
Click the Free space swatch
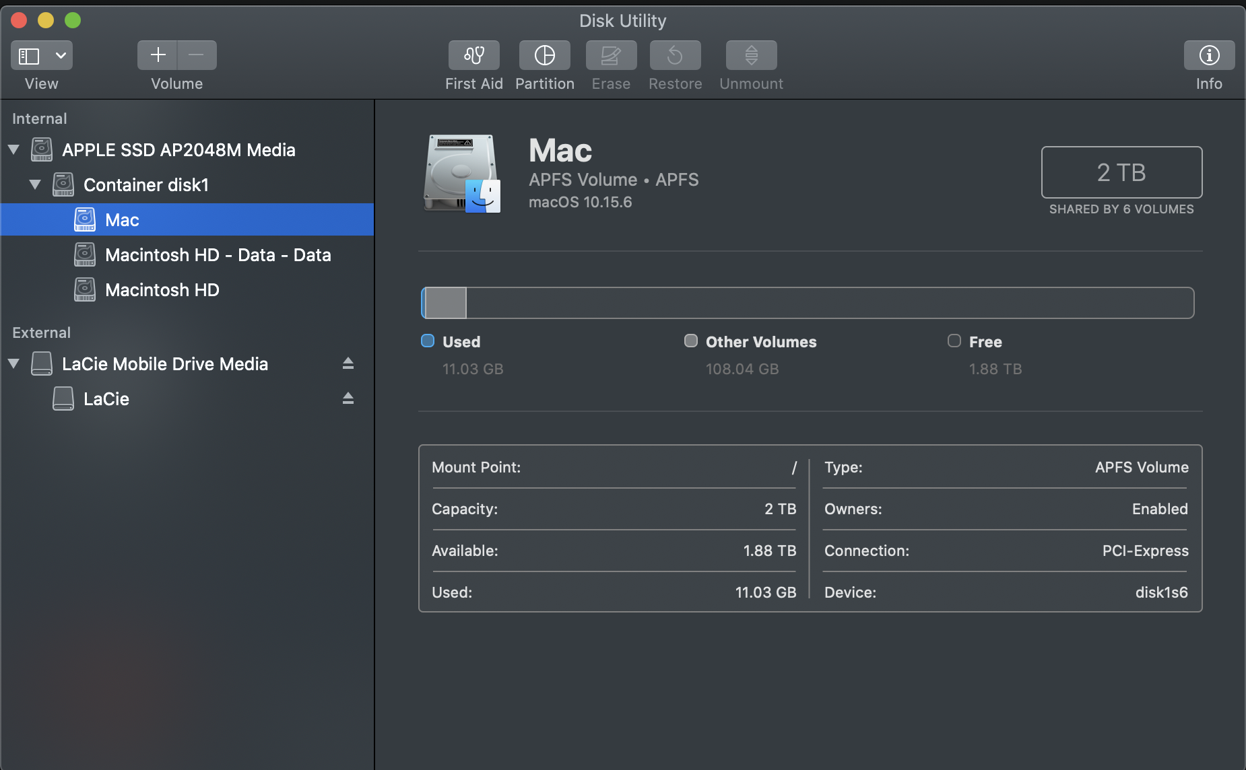coord(954,341)
